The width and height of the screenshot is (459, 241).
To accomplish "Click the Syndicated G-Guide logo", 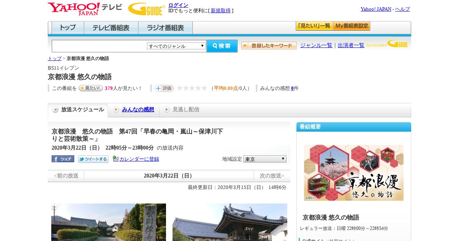I will point(387,44).
